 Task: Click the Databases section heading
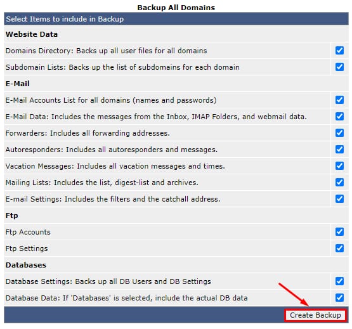pyautogui.click(x=26, y=265)
